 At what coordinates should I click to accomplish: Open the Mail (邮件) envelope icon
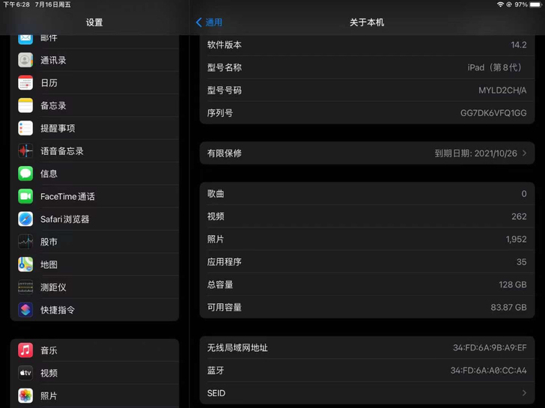click(25, 37)
